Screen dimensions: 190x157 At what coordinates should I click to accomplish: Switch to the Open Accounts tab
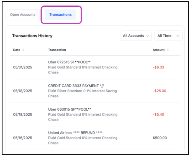pos(23,15)
